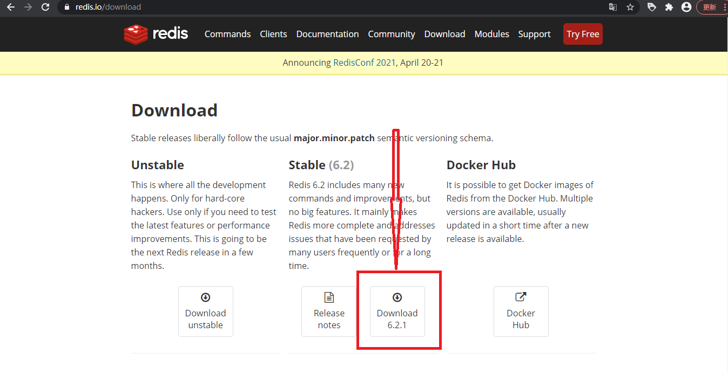Screen dimensions: 728x374
Task: Click the Download unstable button
Action: click(206, 311)
